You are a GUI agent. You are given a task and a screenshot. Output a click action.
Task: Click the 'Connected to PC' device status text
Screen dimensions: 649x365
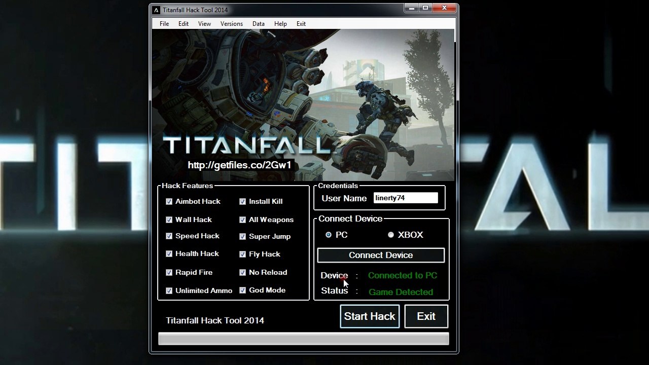point(403,275)
